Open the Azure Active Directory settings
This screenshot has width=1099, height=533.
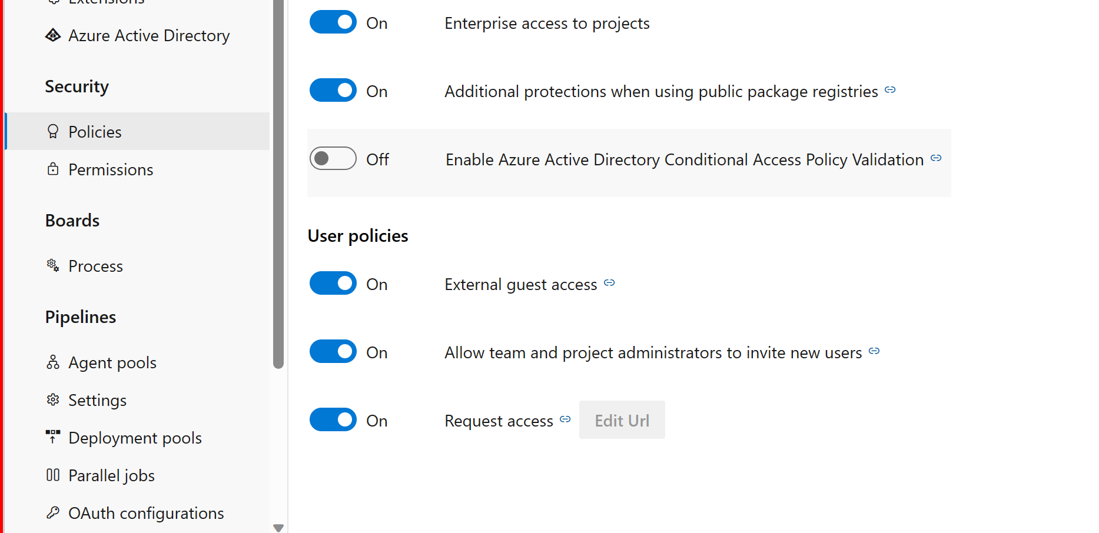point(148,35)
